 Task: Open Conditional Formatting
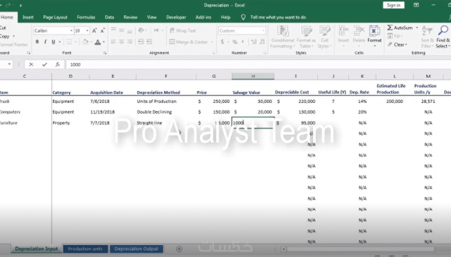click(x=283, y=37)
